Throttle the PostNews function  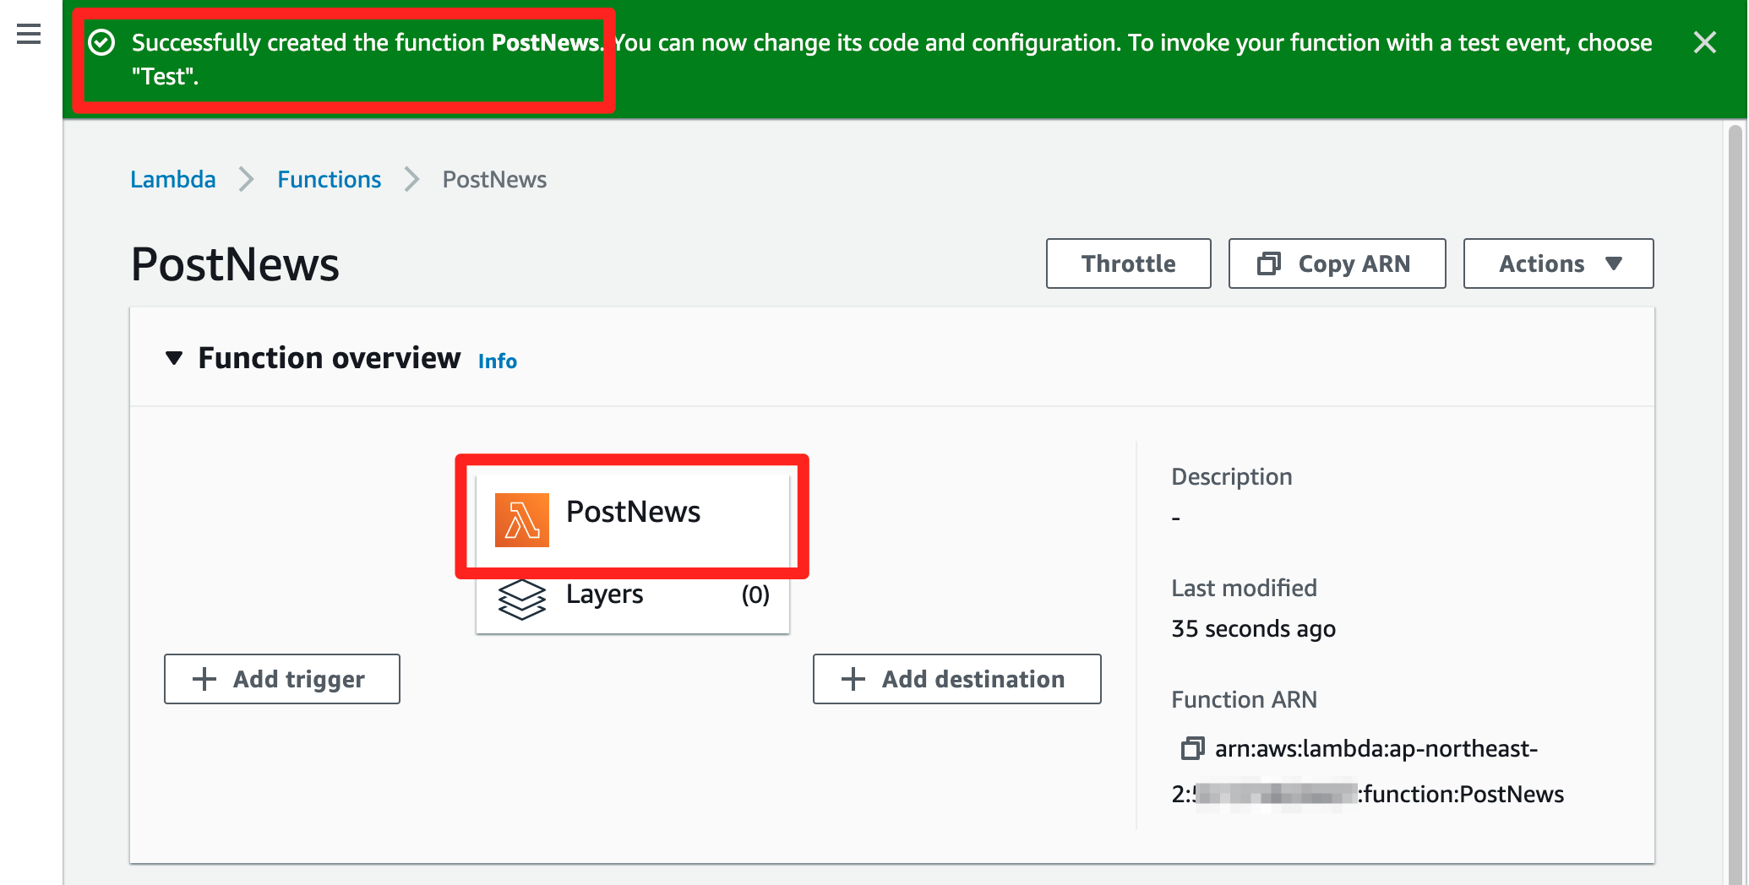1128,263
